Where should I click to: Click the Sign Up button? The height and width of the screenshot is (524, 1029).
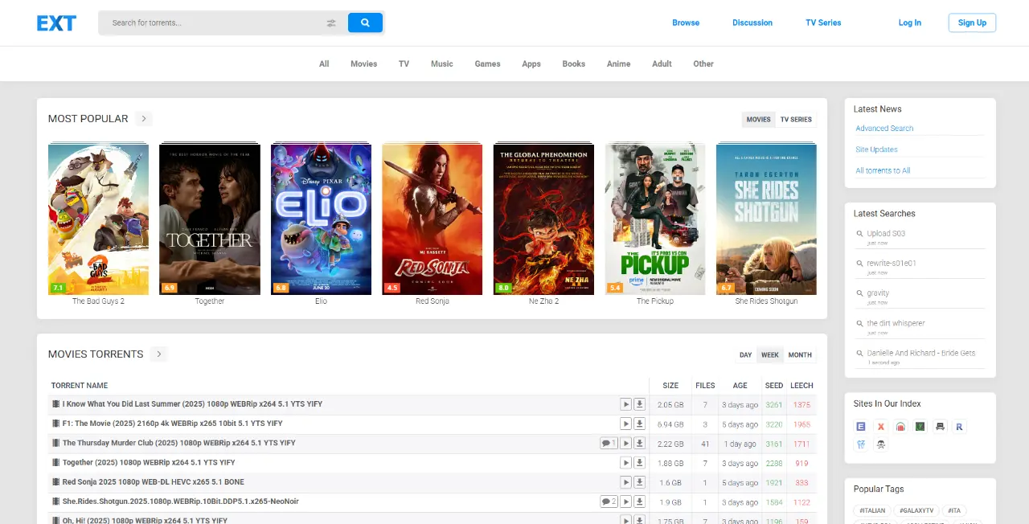972,23
